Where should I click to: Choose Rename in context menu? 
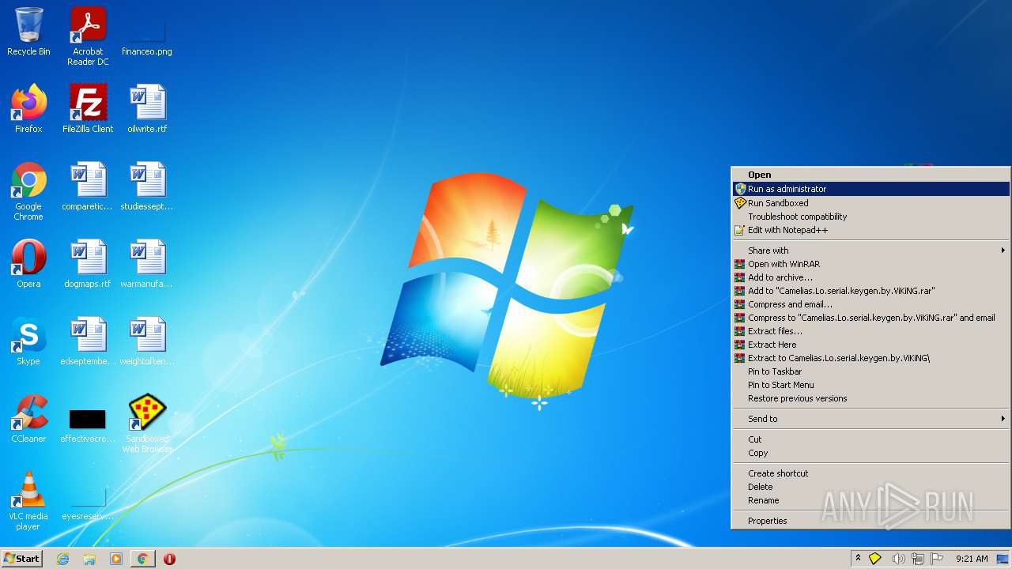tap(870, 500)
